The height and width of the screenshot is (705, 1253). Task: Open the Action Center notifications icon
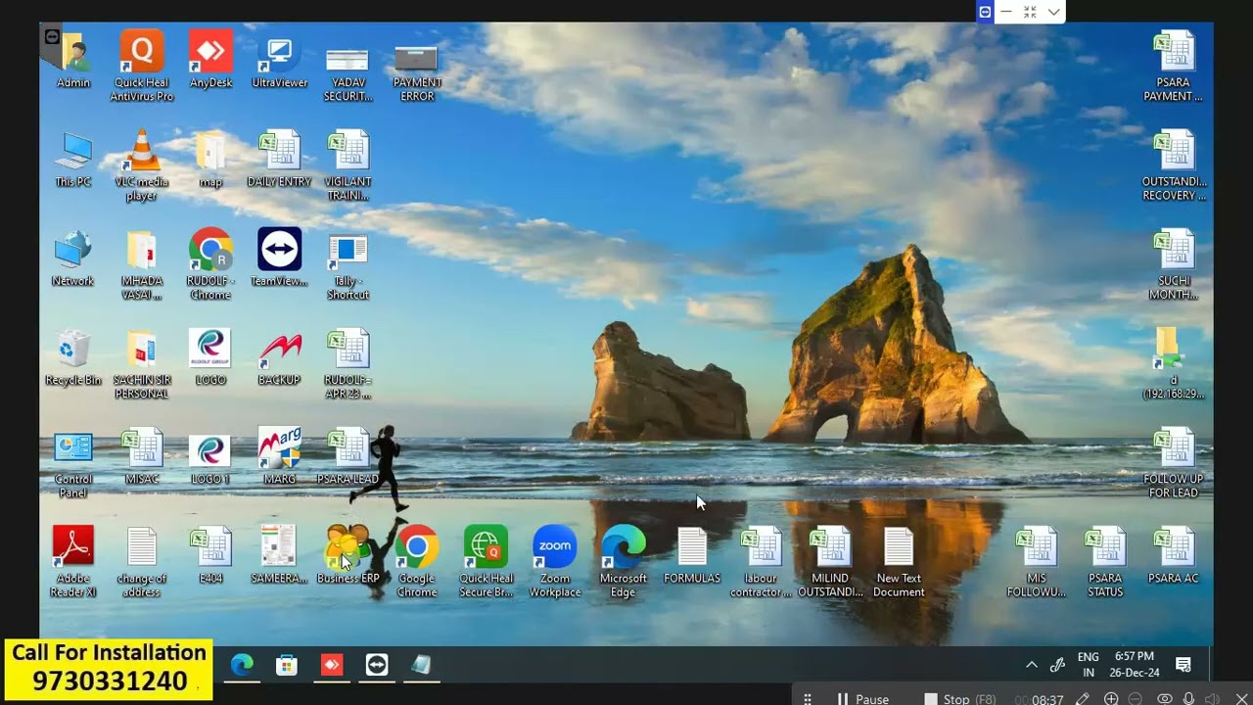[1183, 665]
